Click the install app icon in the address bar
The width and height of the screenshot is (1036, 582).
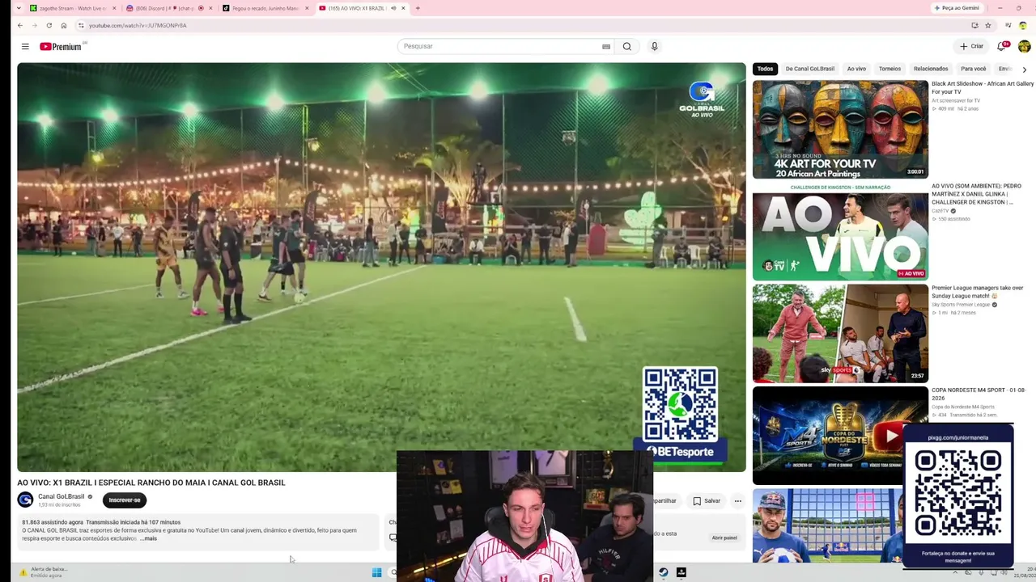click(x=974, y=26)
